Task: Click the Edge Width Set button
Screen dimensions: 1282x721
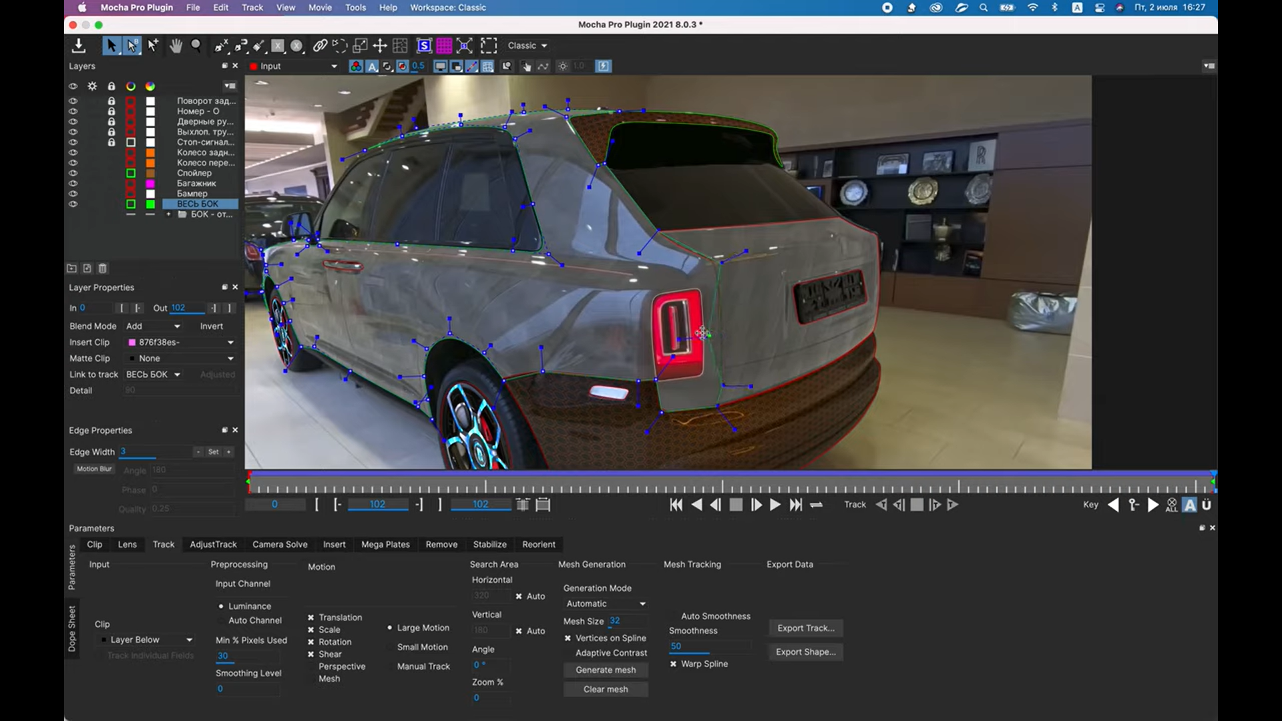Action: point(213,452)
